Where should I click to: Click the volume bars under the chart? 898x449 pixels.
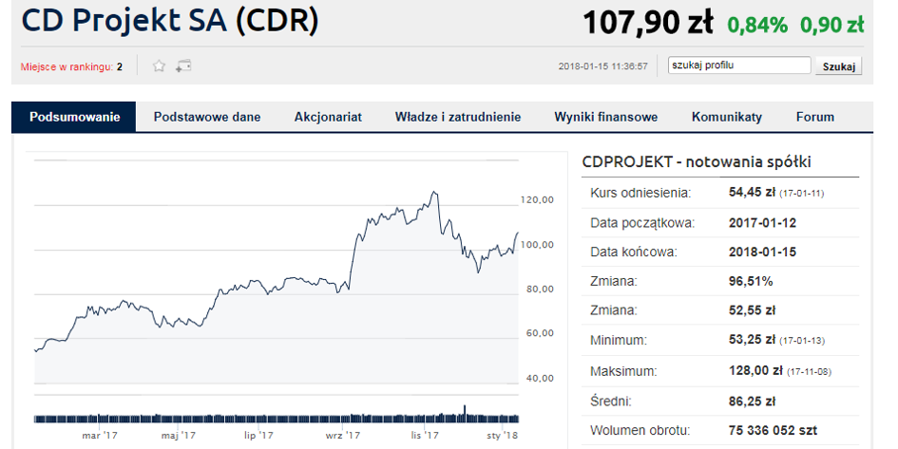click(x=276, y=416)
